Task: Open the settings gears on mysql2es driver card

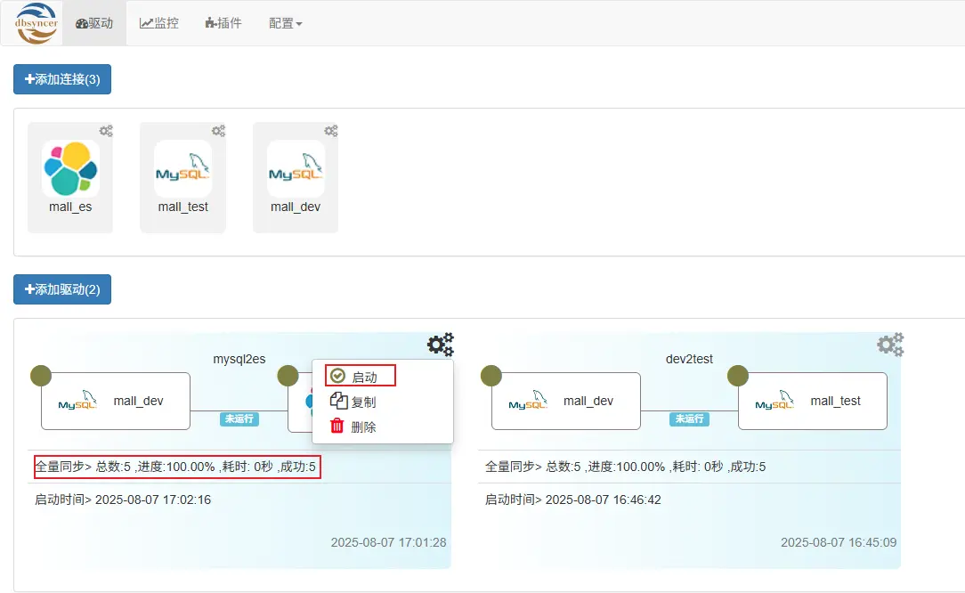Action: (x=440, y=345)
